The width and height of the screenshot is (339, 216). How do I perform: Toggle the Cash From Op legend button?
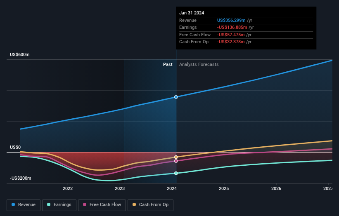(x=150, y=205)
